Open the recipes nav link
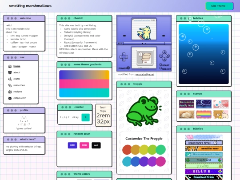Image resolution: width=240 pixels, height=180 pixels. [18, 92]
